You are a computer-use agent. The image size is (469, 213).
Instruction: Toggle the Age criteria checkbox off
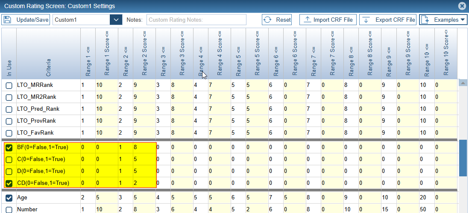tap(9, 198)
